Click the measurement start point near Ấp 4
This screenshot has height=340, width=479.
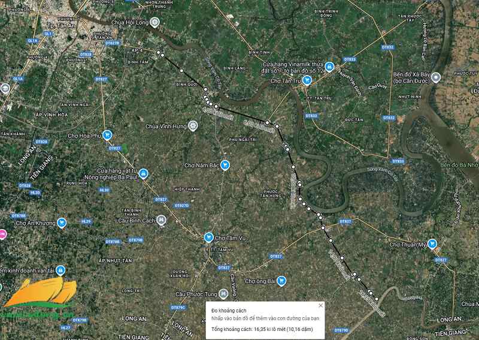(x=159, y=54)
